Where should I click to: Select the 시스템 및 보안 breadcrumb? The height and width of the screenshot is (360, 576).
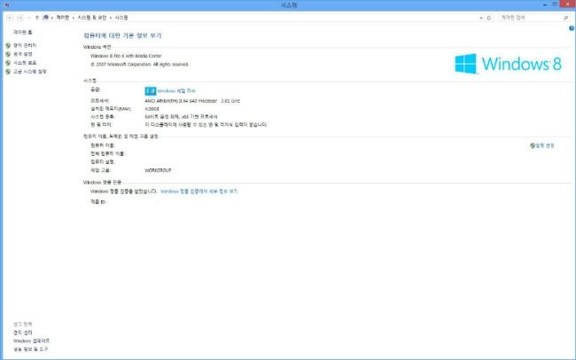(x=92, y=18)
